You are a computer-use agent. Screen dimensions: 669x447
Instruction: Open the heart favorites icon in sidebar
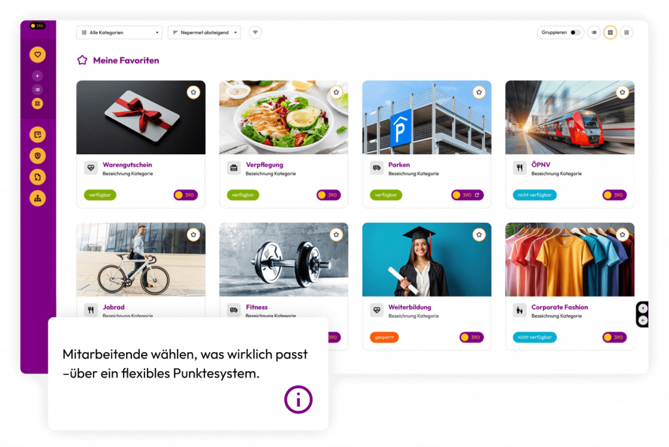(x=37, y=55)
